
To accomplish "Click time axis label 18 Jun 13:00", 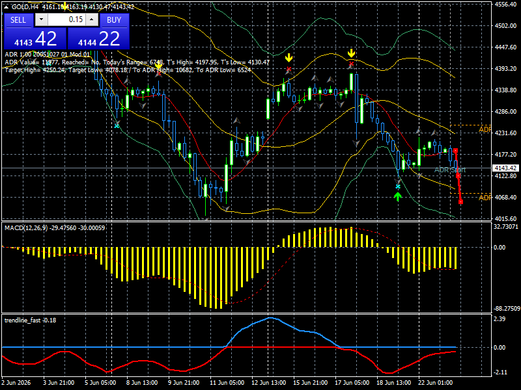I will pyautogui.click(x=394, y=383).
